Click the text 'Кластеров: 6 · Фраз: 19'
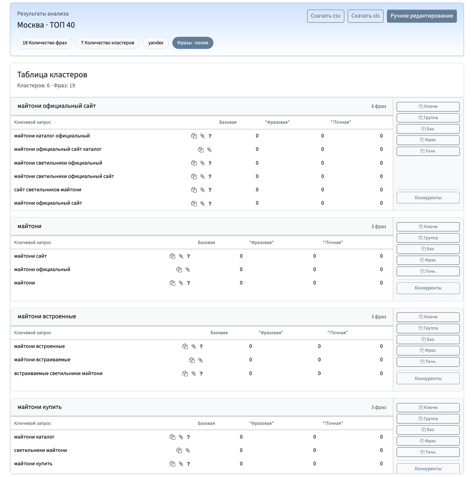The height and width of the screenshot is (477, 474). tap(46, 86)
